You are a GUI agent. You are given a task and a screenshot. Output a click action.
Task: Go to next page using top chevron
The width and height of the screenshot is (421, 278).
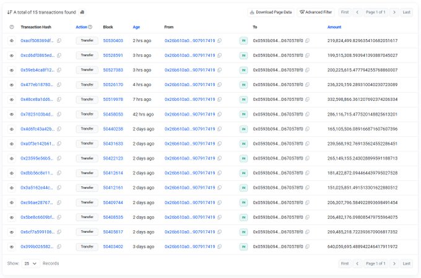click(394, 12)
